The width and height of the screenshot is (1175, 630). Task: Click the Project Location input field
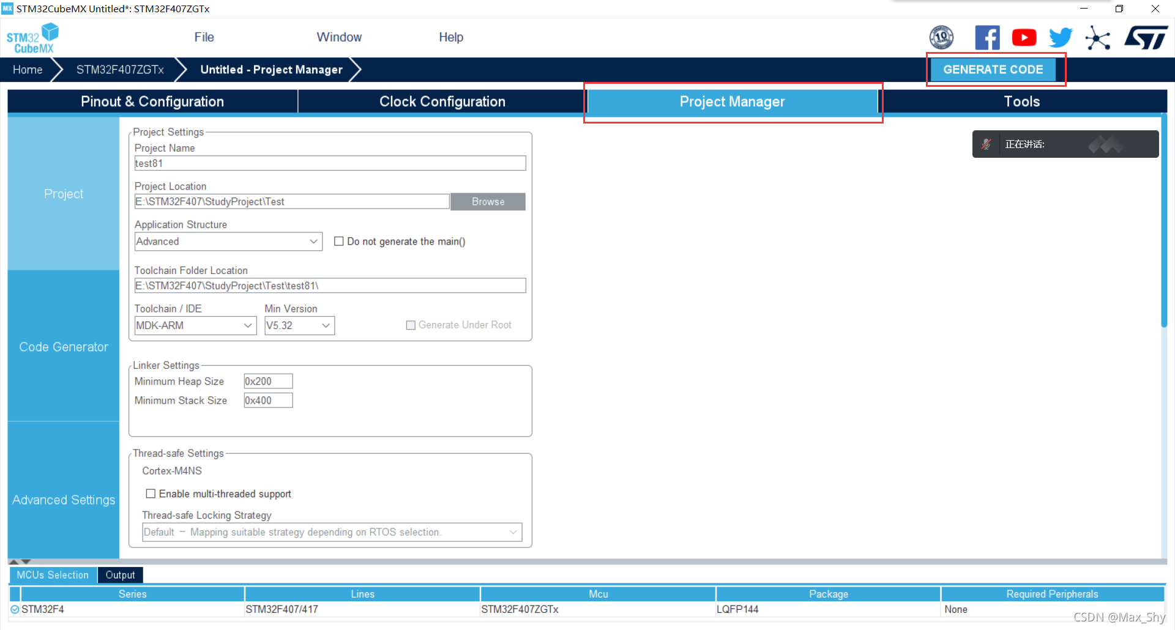[x=292, y=202]
